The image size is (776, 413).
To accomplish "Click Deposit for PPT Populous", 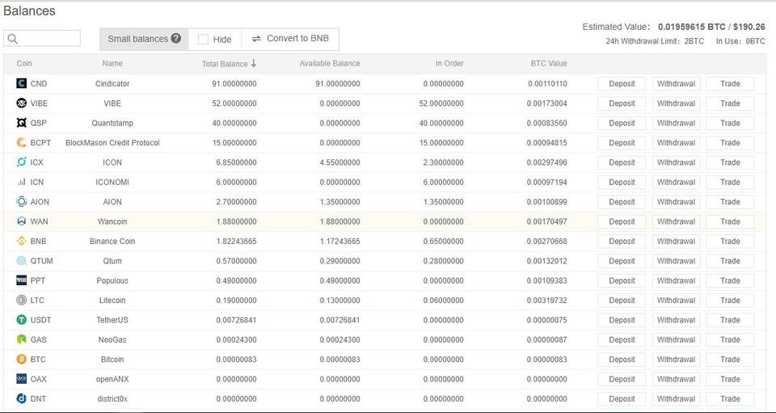I will (x=622, y=280).
